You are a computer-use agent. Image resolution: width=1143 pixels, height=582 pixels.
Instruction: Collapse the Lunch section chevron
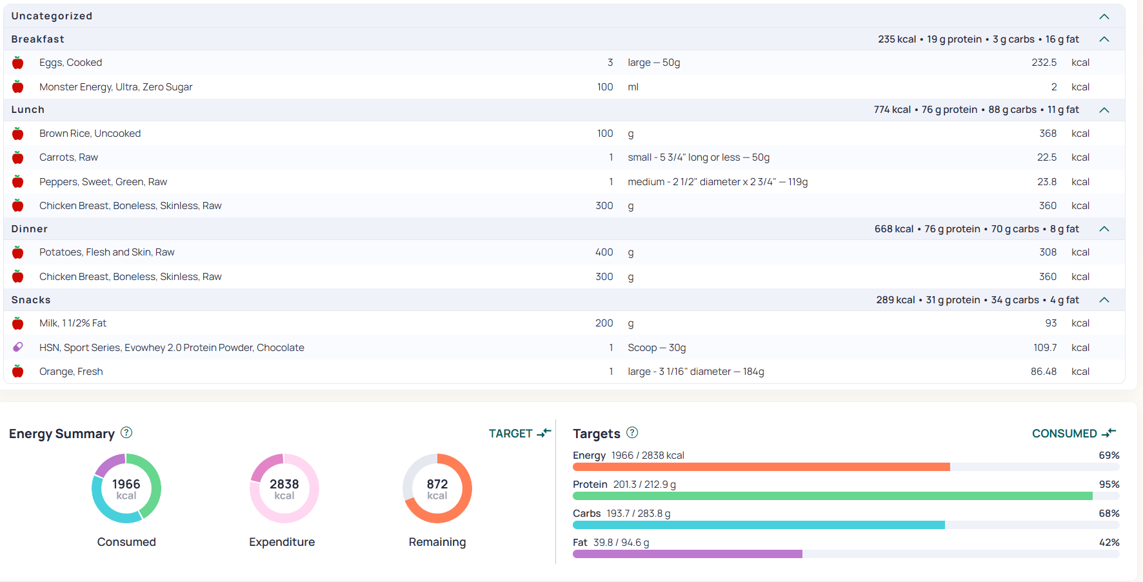(x=1104, y=110)
